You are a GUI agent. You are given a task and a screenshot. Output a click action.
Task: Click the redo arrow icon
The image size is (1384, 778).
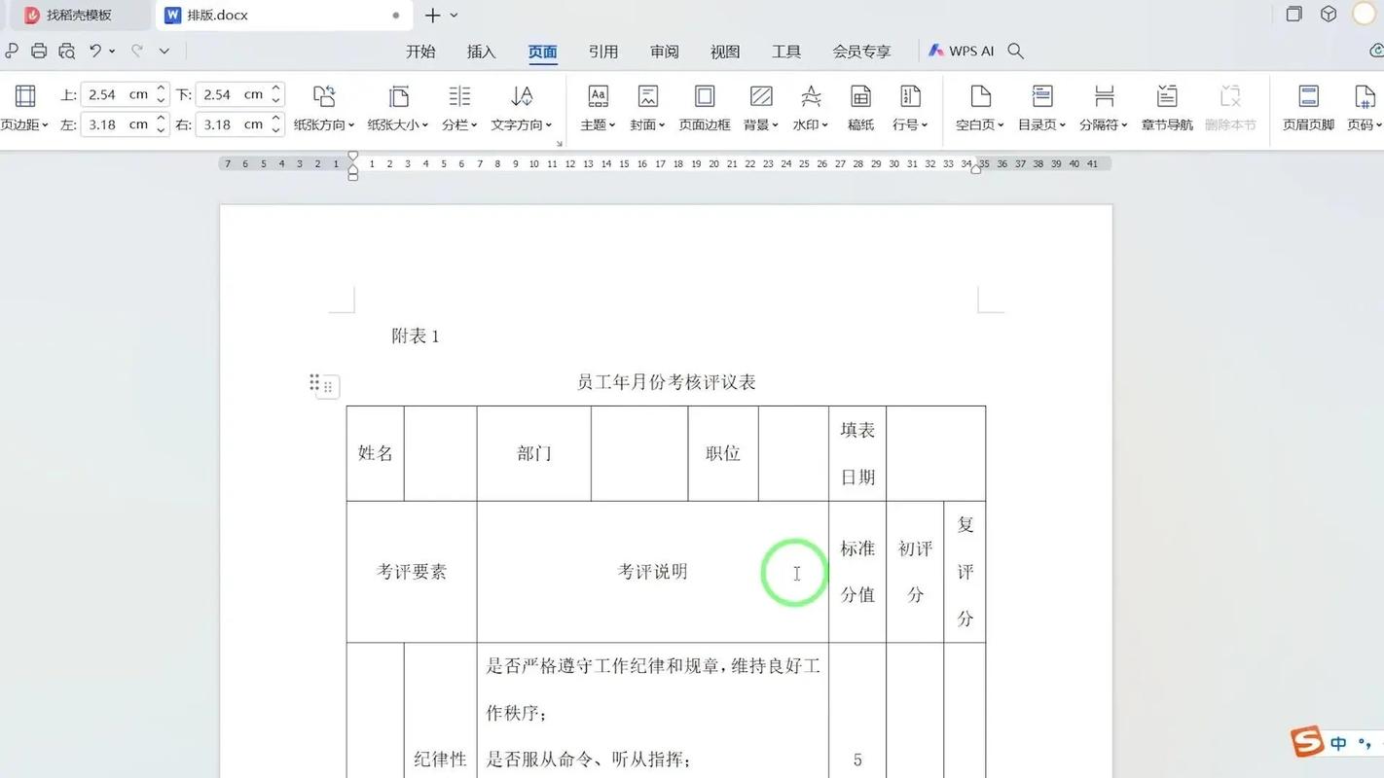coord(136,51)
